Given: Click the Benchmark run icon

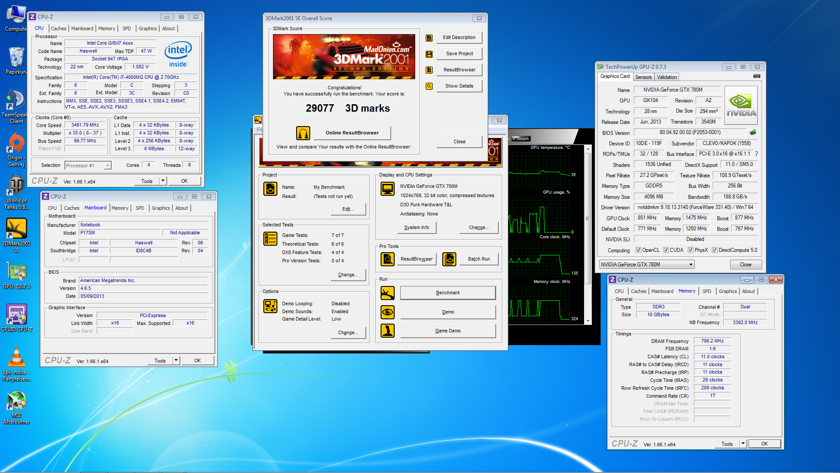Looking at the screenshot, I should pos(388,293).
